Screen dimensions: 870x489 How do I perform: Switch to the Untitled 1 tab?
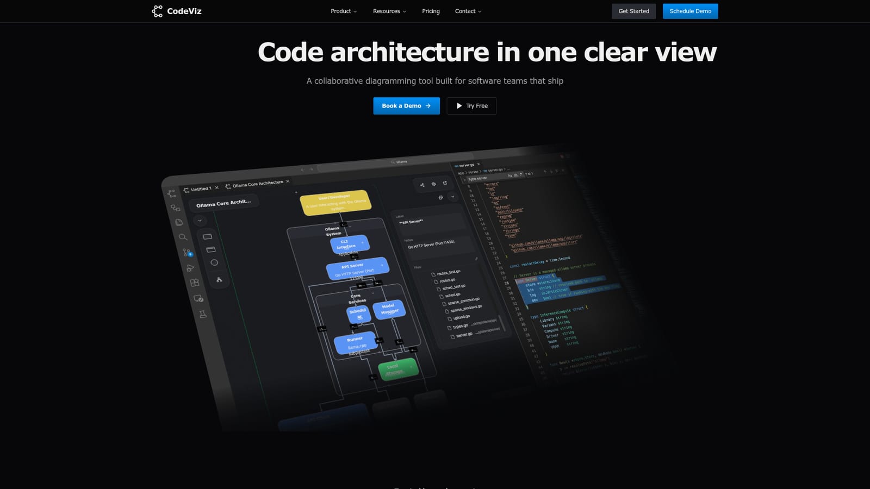(x=201, y=189)
